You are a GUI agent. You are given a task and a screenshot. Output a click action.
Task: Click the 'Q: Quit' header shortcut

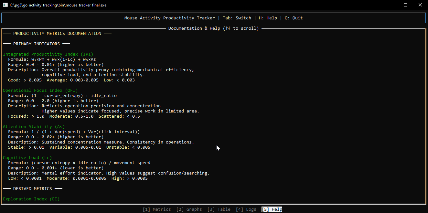tap(294, 18)
